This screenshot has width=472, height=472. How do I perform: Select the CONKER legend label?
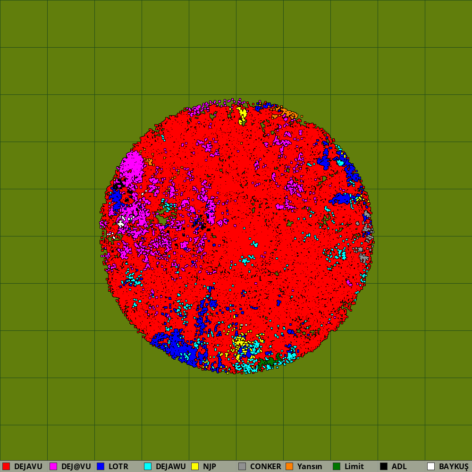pyautogui.click(x=265, y=467)
